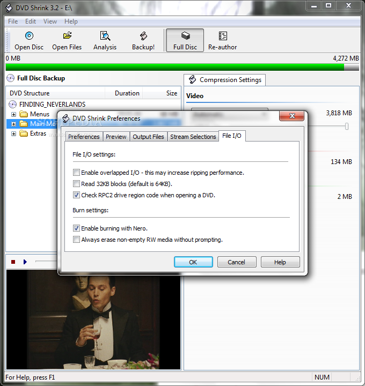Switch to the Preferences tab

(x=84, y=137)
